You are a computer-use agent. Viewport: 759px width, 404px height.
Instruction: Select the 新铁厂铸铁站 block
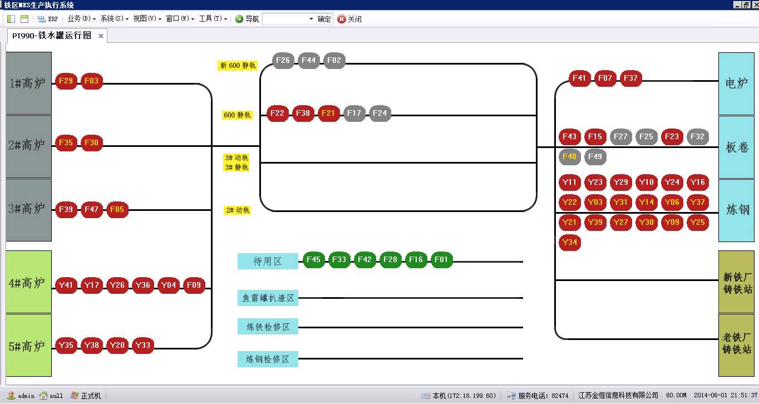coord(736,282)
